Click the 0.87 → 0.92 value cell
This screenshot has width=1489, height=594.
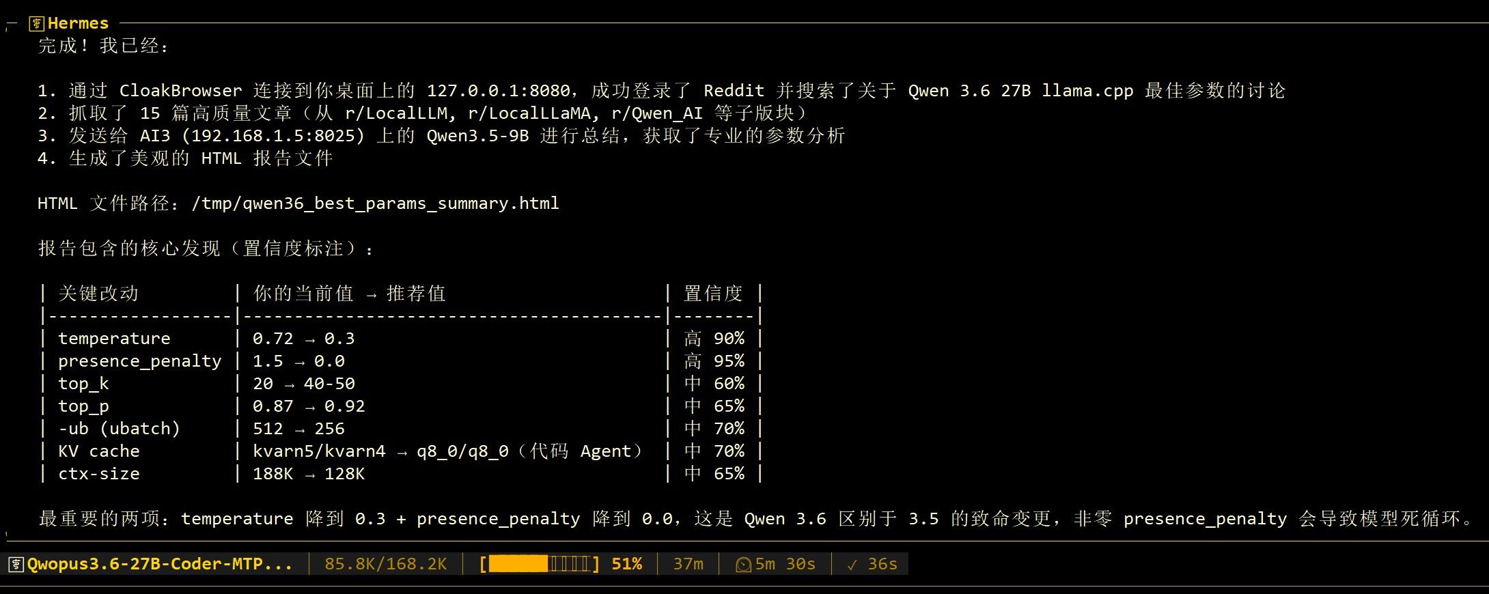309,406
